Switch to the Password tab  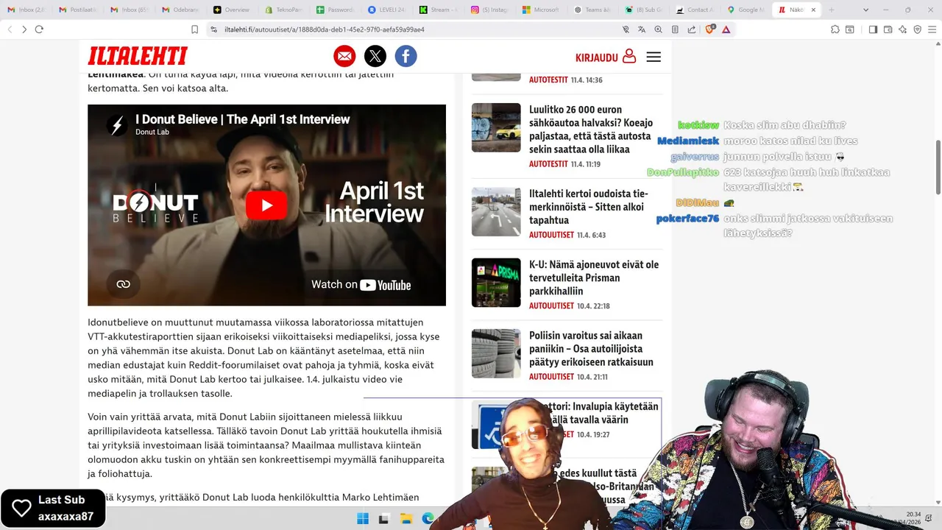click(335, 10)
